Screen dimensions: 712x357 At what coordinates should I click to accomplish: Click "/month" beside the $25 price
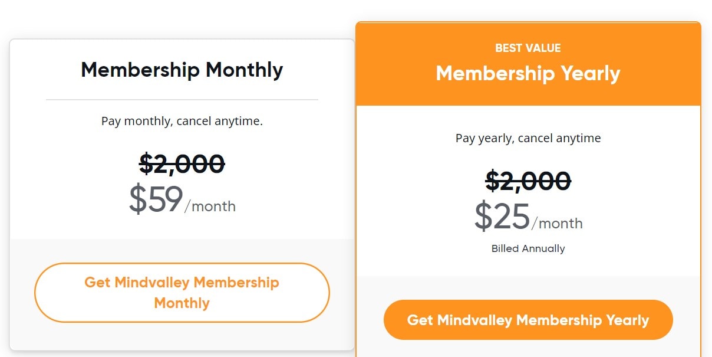[557, 224]
